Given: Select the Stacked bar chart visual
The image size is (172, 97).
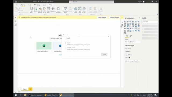Looking at the screenshot, I should 125,22.
